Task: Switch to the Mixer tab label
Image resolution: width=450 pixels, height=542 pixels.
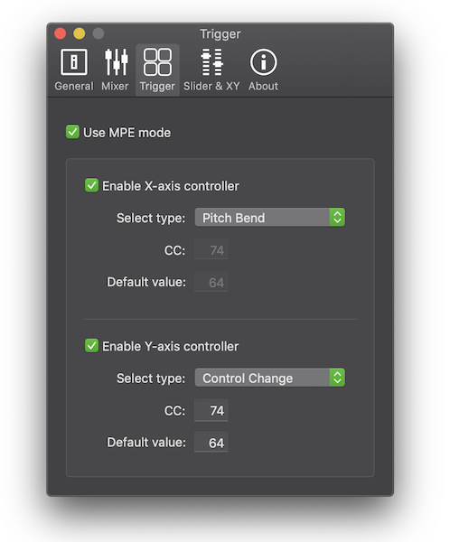Action: tap(115, 86)
